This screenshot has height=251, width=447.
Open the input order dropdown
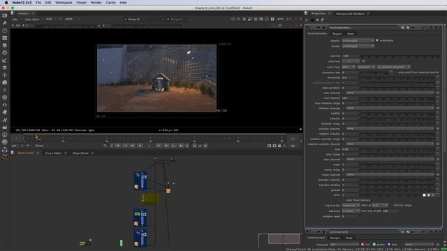tap(351, 205)
